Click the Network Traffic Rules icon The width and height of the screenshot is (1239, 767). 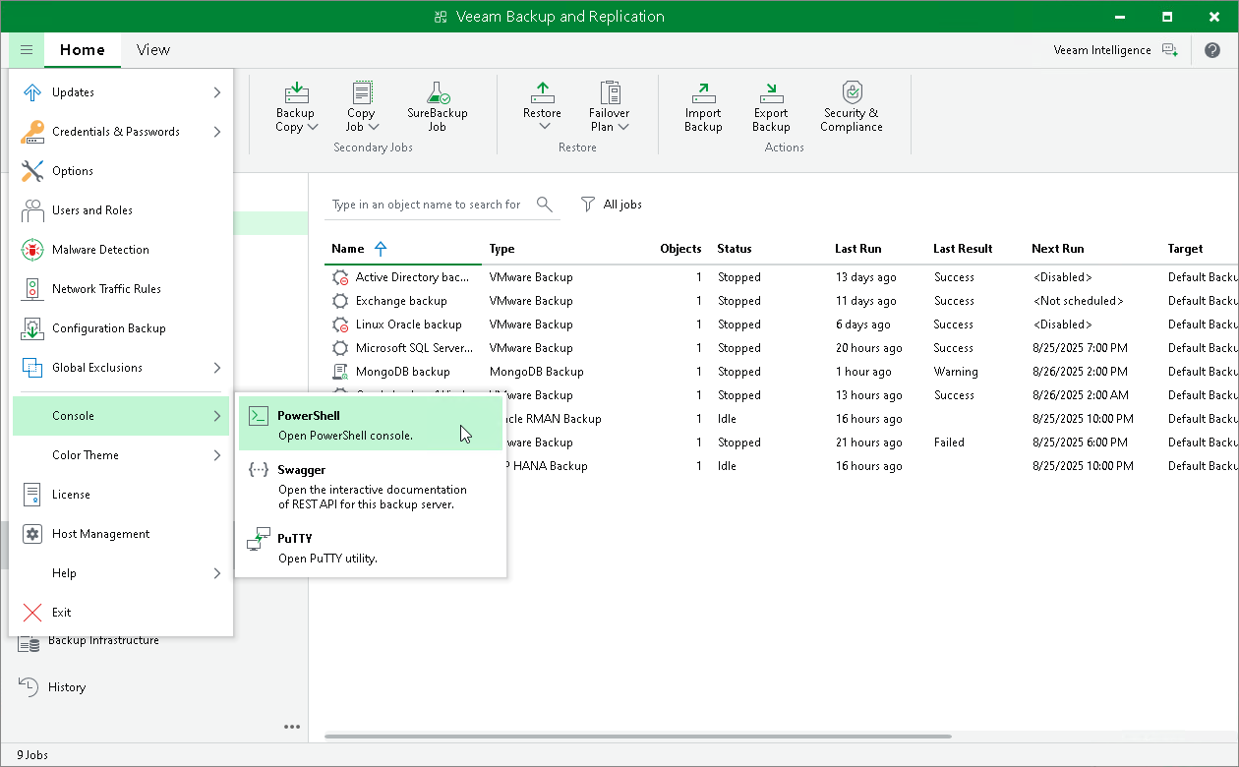(x=32, y=289)
